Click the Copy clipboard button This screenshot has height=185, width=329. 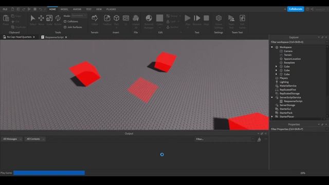tap(16, 16)
